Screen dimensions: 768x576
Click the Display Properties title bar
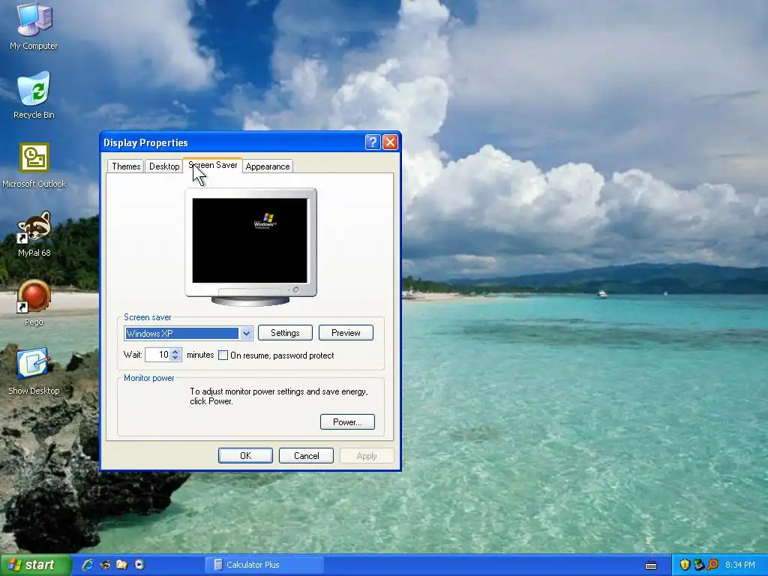(232, 142)
